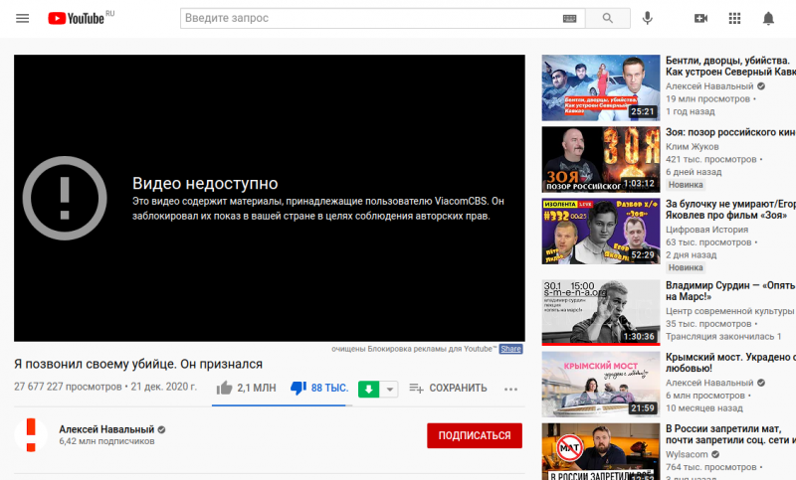
Task: Open YouTube apps grid
Action: [734, 18]
